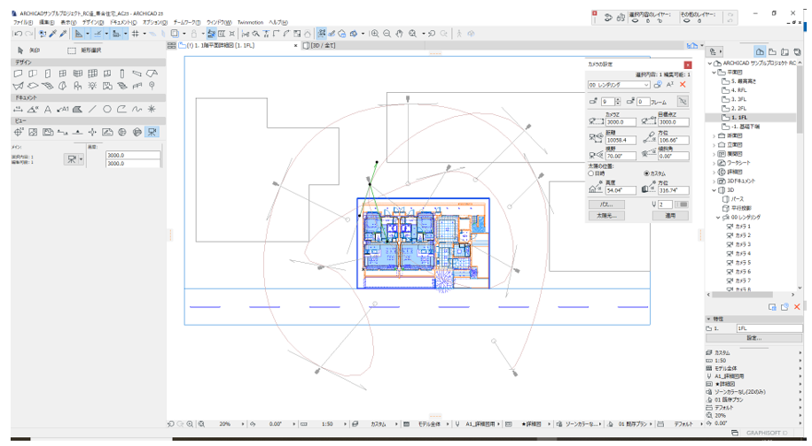Expand the 立面図 folder in Navigator
Image resolution: width=812 pixels, height=446 pixels.
(x=714, y=145)
